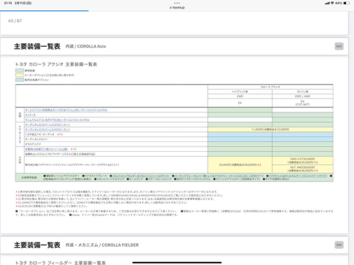The height and width of the screenshot is (265, 354).
Task: Select the 11,000円 option price cell
Action: [x=270, y=129]
